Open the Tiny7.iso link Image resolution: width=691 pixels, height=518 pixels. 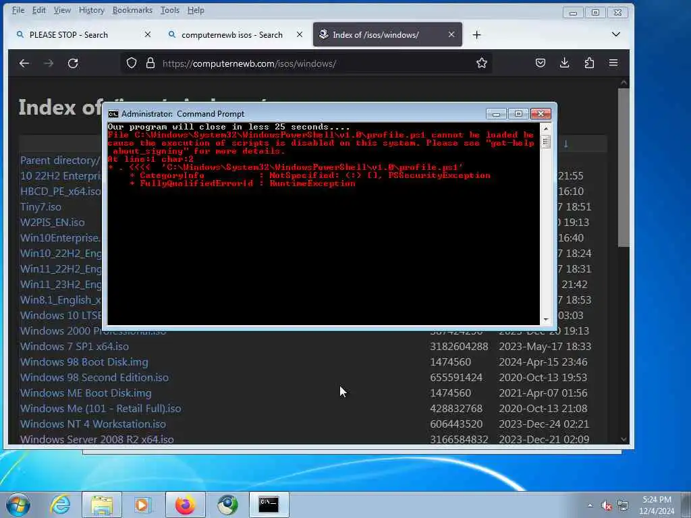[40, 207]
